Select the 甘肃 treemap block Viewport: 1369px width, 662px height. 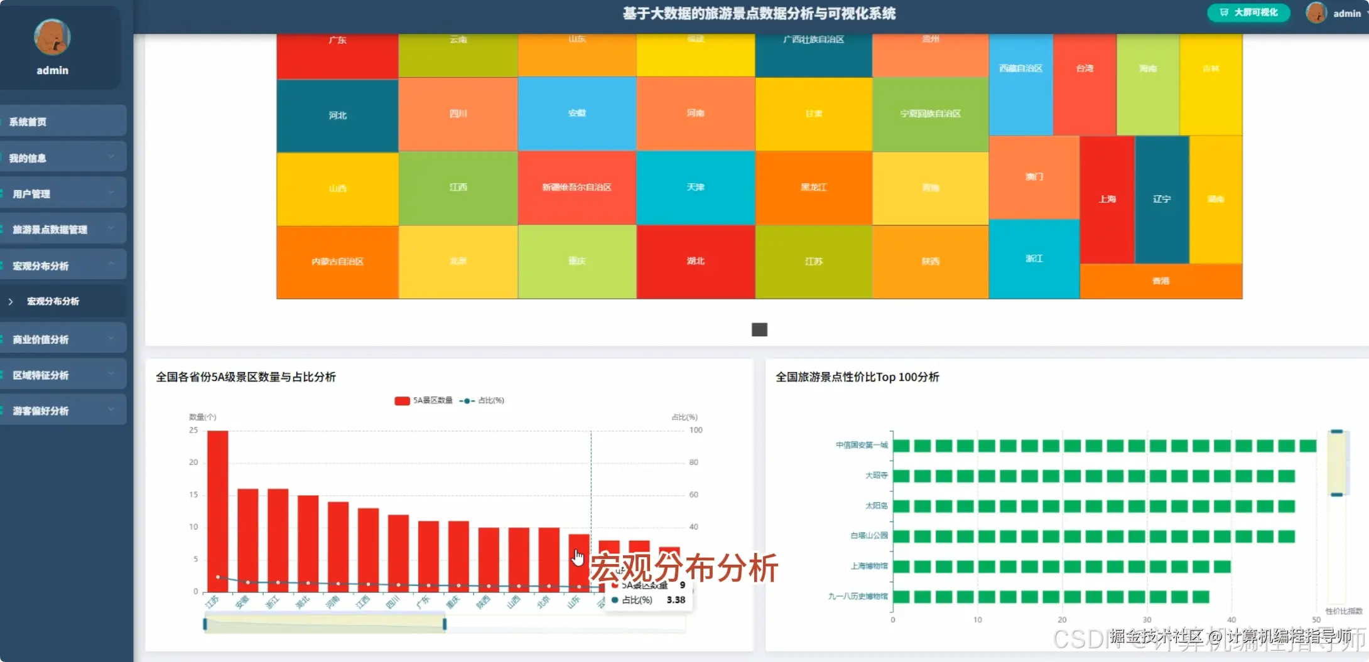coord(813,114)
